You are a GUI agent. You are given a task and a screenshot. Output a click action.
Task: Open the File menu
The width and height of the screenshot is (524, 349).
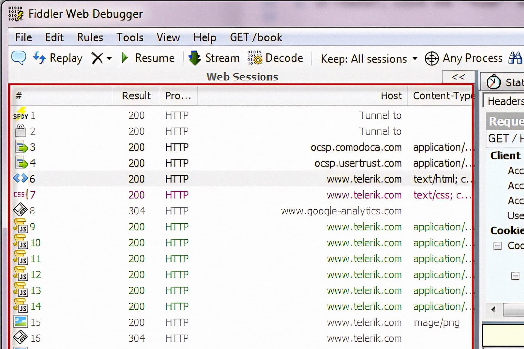click(x=23, y=37)
